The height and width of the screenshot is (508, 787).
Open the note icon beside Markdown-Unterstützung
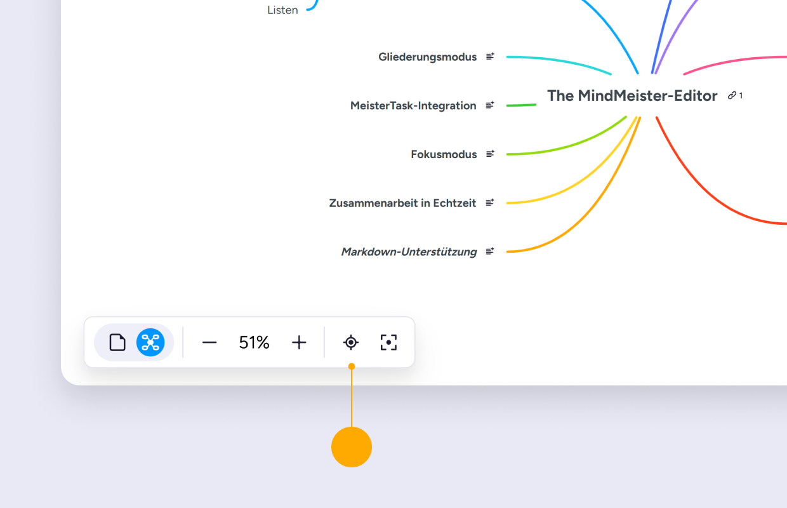tap(490, 251)
